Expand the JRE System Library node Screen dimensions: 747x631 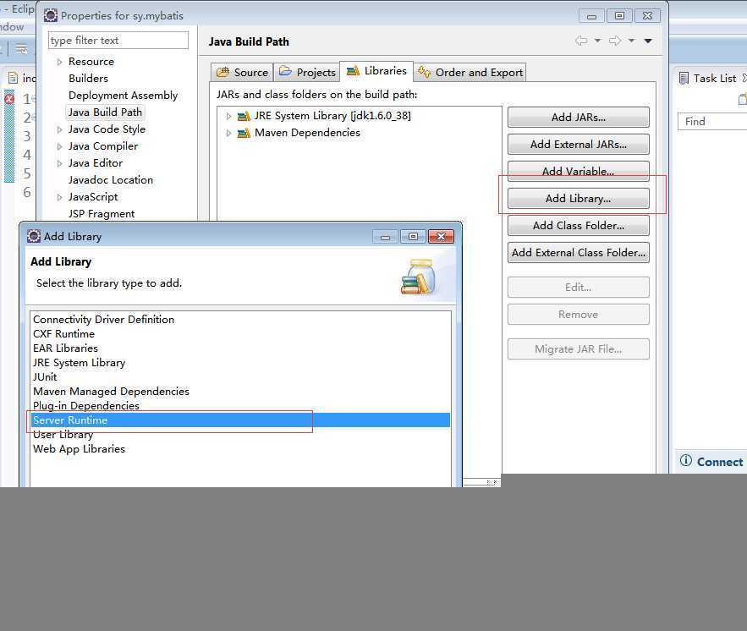click(x=228, y=116)
